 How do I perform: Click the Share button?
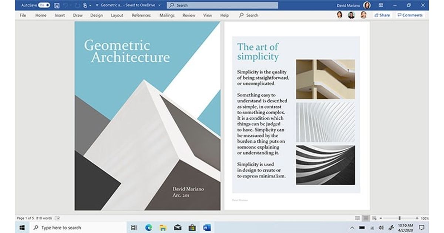[382, 15]
